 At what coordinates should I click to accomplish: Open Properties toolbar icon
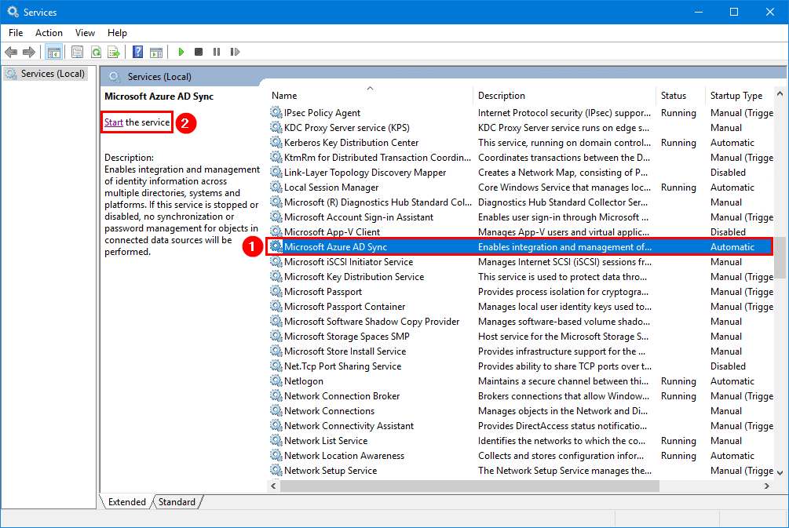[77, 52]
